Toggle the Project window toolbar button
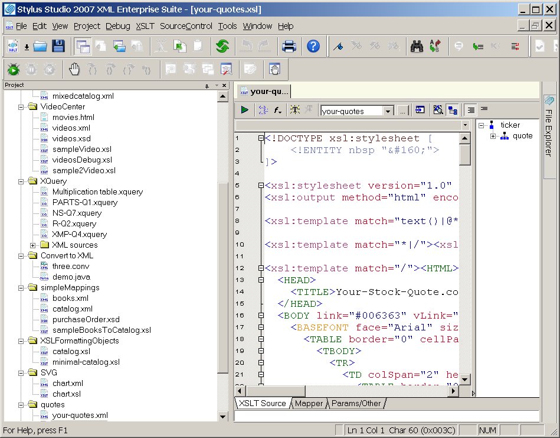Image resolution: width=560 pixels, height=438 pixels. pos(81,46)
